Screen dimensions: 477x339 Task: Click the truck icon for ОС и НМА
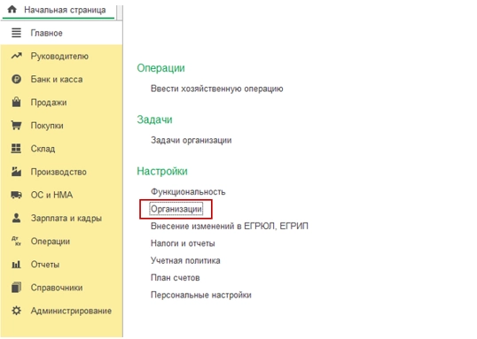[x=17, y=195]
